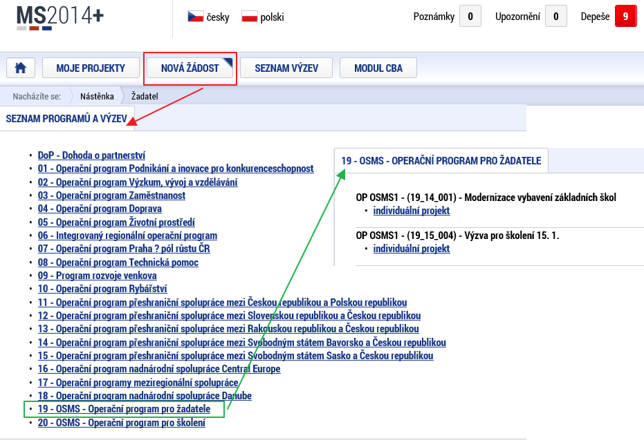The image size is (644, 440).
Task: Select the SEZNAM PROGRAMŮ A VÝZEV tab
Action: pyautogui.click(x=66, y=119)
